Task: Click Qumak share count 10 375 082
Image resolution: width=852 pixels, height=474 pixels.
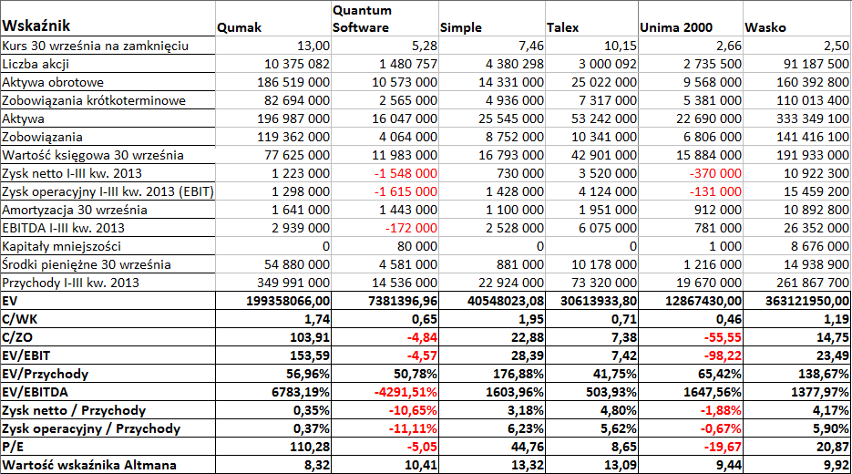Action: (297, 64)
